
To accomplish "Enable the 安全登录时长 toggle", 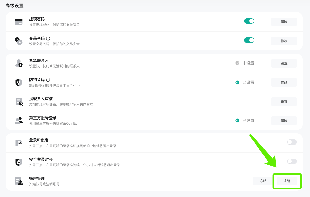I will (292, 161).
